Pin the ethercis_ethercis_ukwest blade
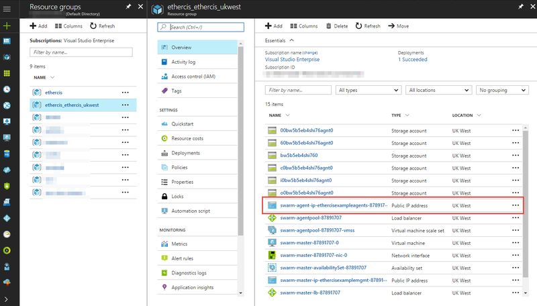 tap(521, 7)
